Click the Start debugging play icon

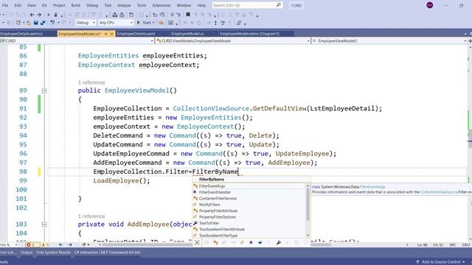pyautogui.click(x=139, y=23)
